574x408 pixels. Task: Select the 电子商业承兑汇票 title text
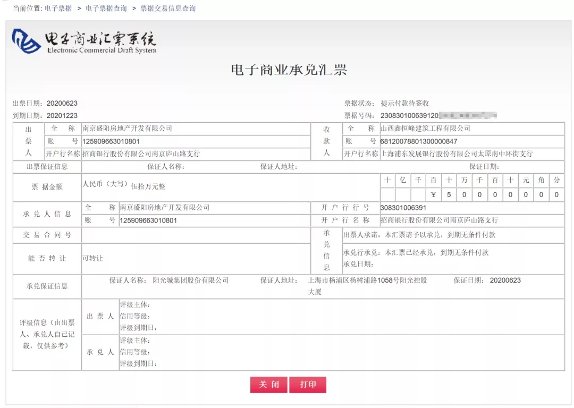point(289,70)
